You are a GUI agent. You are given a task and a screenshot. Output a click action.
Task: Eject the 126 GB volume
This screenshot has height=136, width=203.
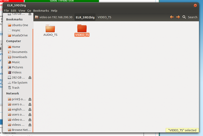[30, 14]
